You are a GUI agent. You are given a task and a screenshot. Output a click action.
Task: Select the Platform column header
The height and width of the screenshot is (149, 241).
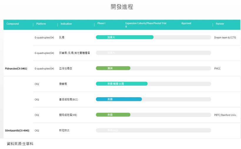[x=41, y=24]
